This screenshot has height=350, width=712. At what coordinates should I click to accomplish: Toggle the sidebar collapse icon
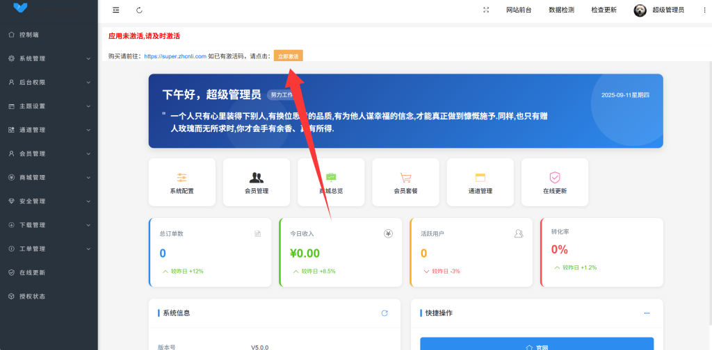point(115,10)
